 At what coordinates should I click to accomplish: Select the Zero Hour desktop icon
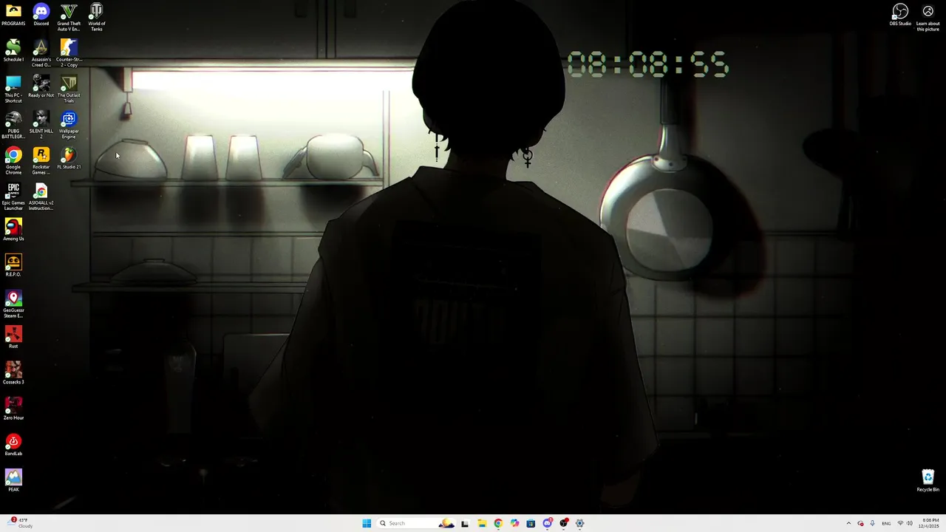pyautogui.click(x=13, y=409)
